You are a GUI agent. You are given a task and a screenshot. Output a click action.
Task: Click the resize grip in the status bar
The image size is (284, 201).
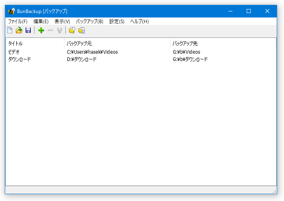pyautogui.click(x=274, y=191)
